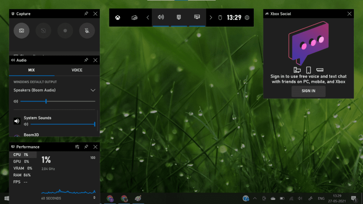Open the widget menu icon on Game Bar

point(135,17)
